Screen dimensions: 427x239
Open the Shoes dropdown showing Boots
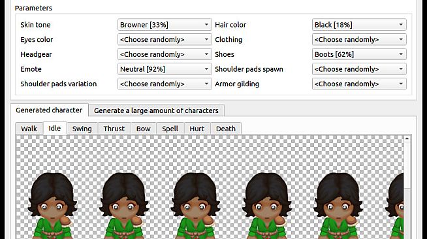coord(359,54)
